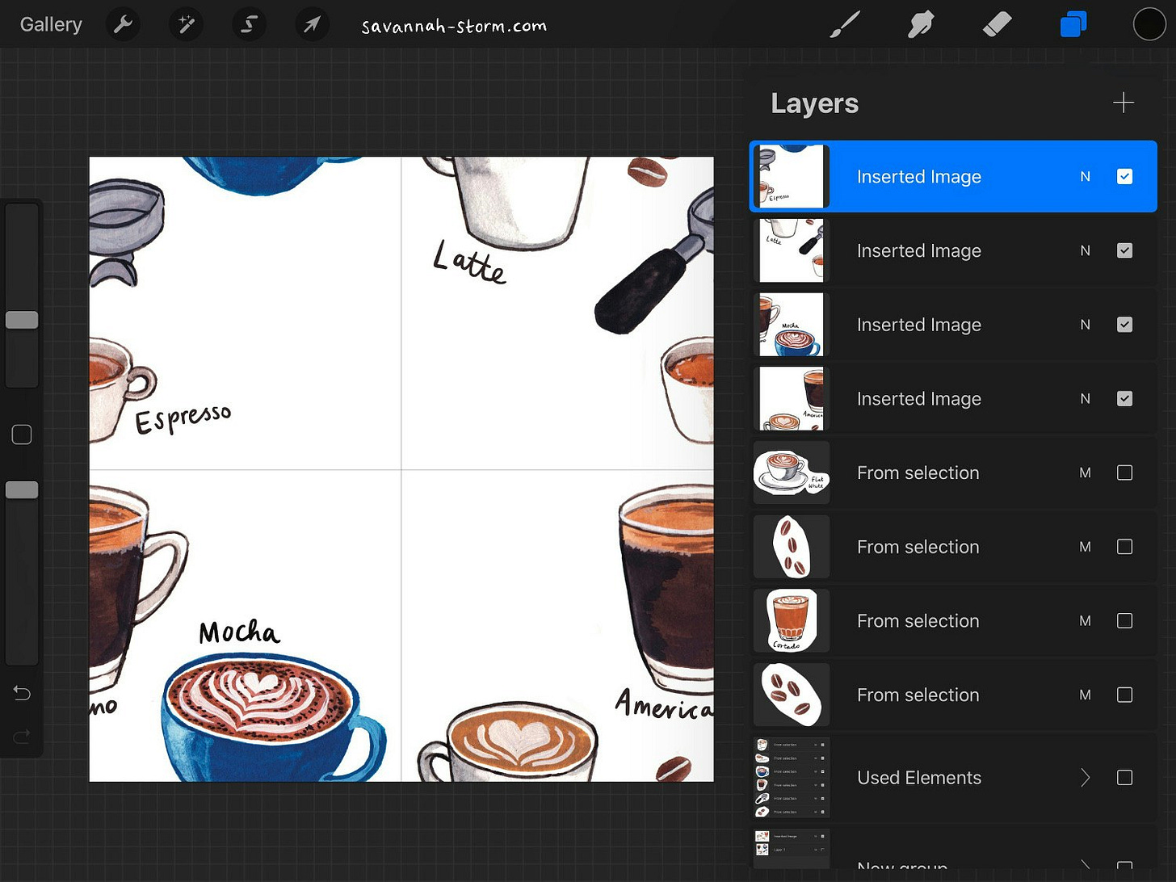Image resolution: width=1176 pixels, height=882 pixels.
Task: Open the active color swatch circle
Action: pyautogui.click(x=1149, y=24)
